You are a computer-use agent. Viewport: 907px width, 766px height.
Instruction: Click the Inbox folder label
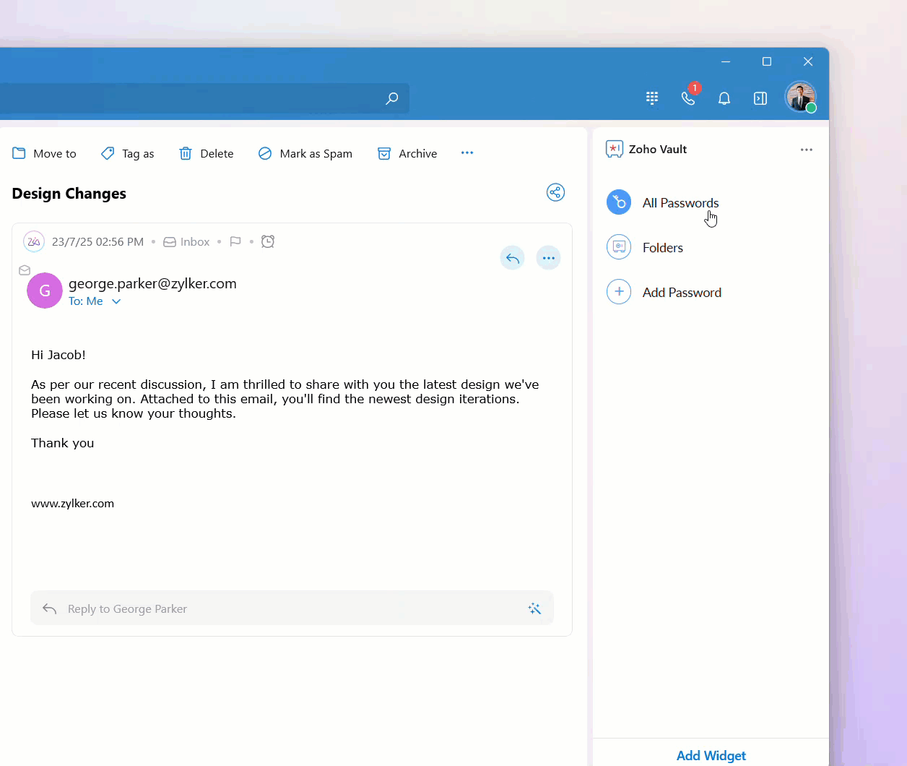click(195, 242)
